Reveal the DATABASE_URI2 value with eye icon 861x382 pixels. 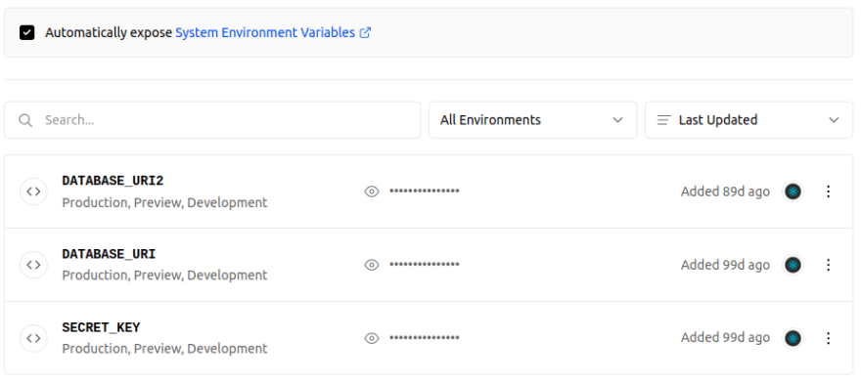tap(372, 191)
